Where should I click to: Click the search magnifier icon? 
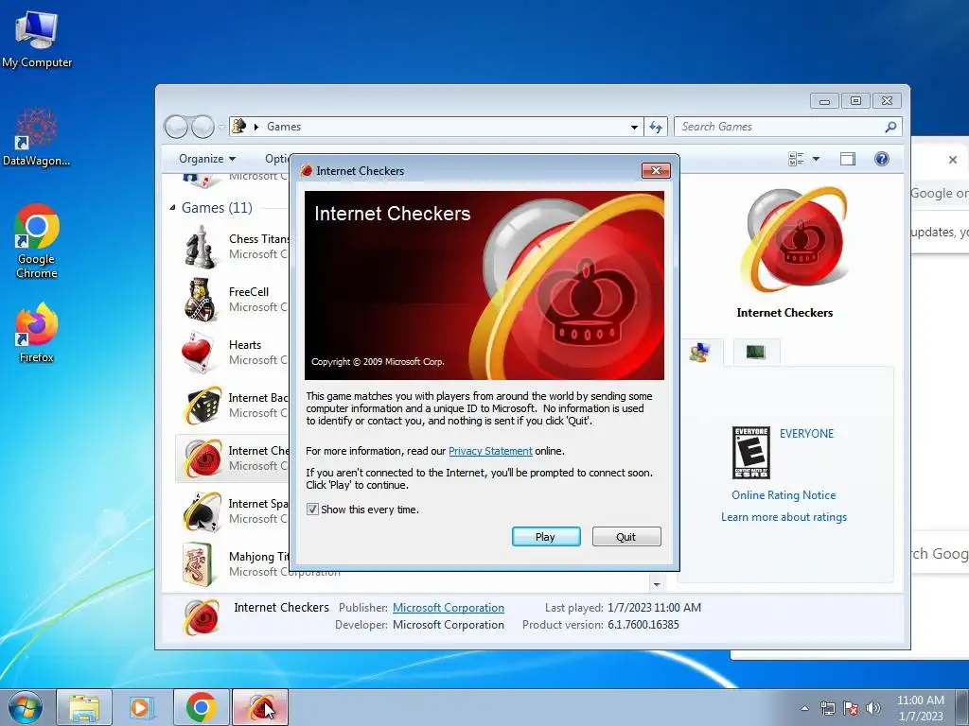[890, 127]
